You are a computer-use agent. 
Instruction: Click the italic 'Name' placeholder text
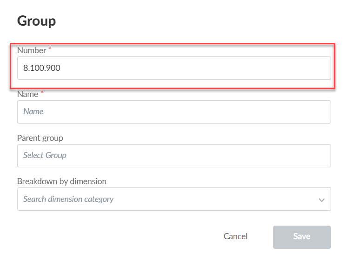[33, 111]
